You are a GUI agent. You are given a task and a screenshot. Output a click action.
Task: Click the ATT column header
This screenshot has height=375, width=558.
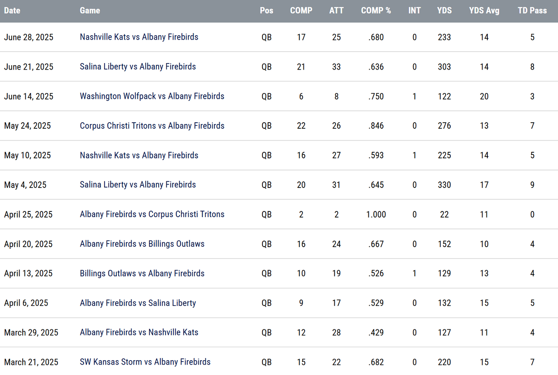pyautogui.click(x=336, y=10)
